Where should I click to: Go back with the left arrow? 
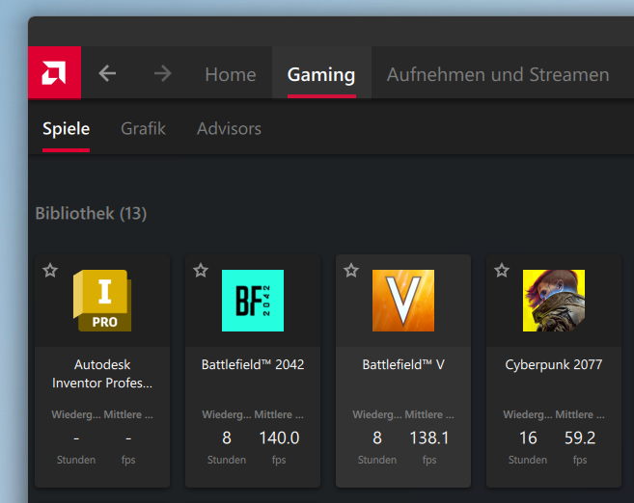point(107,73)
